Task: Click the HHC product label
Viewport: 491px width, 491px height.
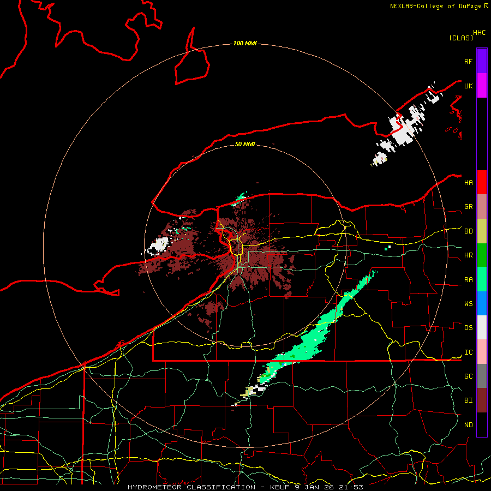Action: click(x=479, y=33)
